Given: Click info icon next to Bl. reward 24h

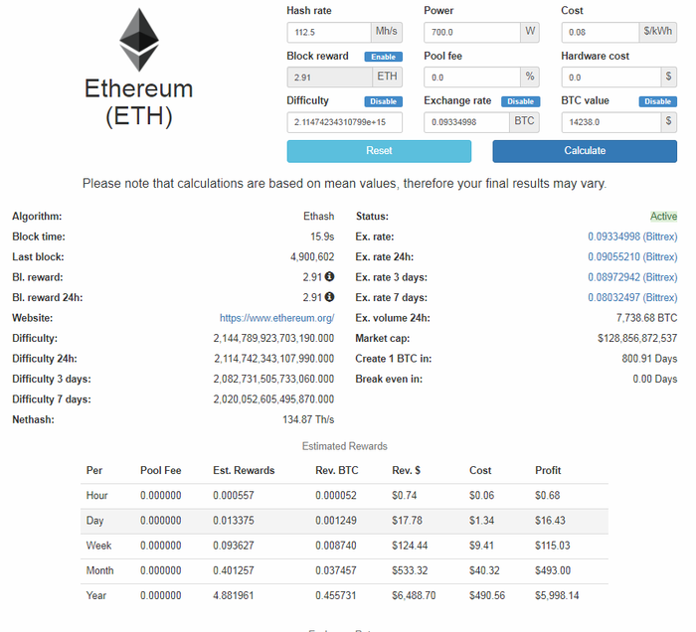Looking at the screenshot, I should pyautogui.click(x=329, y=297).
